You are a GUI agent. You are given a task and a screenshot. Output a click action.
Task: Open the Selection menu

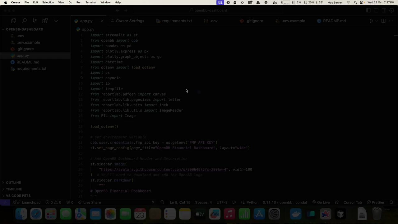[48, 2]
